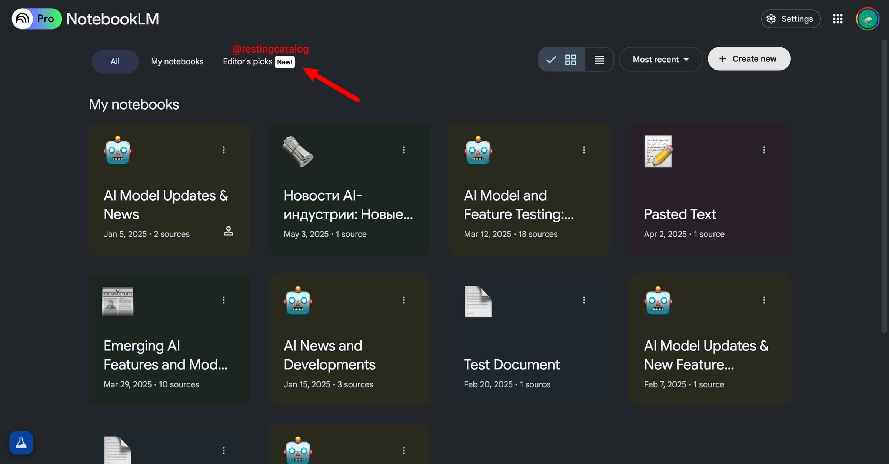889x464 pixels.
Task: Open options menu for Pasted Text notebook
Action: coord(764,149)
